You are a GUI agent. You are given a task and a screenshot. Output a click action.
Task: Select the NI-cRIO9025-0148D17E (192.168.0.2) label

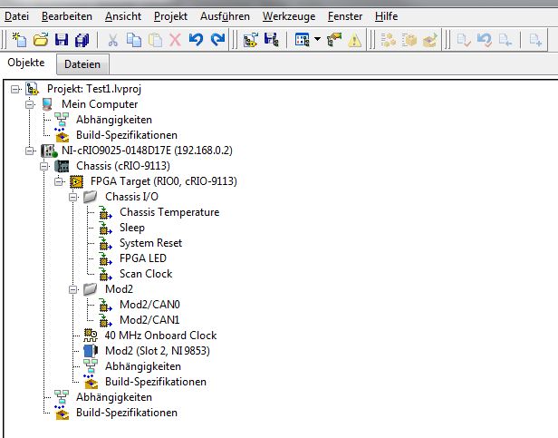(147, 151)
